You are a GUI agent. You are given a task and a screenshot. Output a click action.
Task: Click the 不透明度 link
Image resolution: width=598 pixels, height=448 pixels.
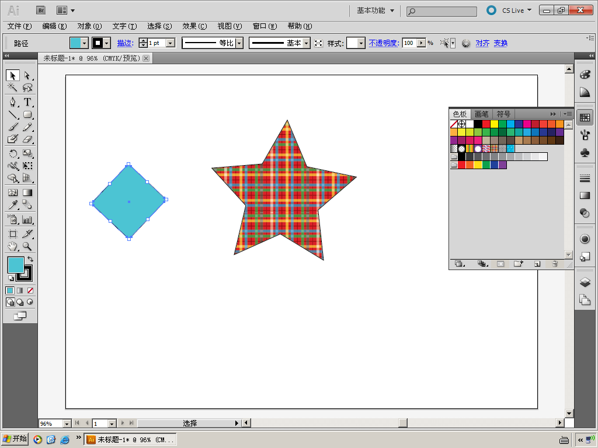[383, 43]
